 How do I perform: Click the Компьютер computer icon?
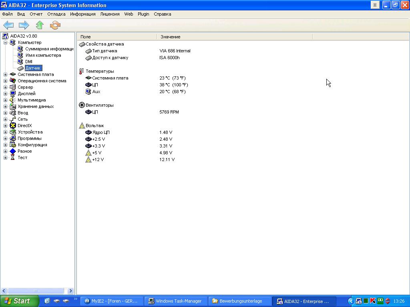[x=12, y=42]
